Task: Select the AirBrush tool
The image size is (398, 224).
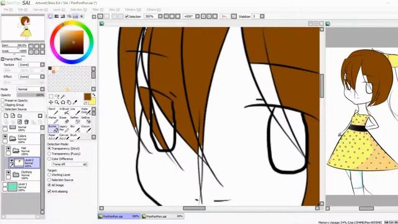Action: point(64,111)
